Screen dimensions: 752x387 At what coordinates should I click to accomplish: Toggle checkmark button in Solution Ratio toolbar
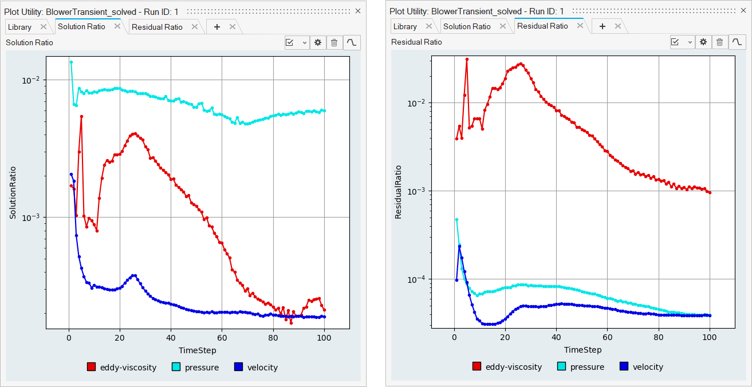[290, 42]
